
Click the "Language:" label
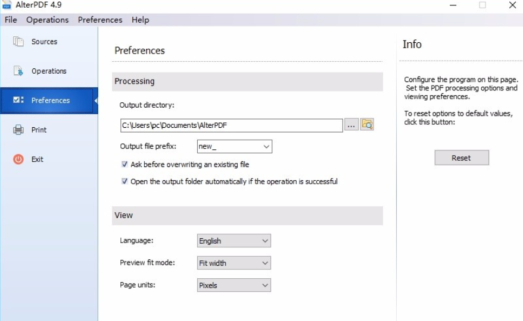[x=136, y=240]
